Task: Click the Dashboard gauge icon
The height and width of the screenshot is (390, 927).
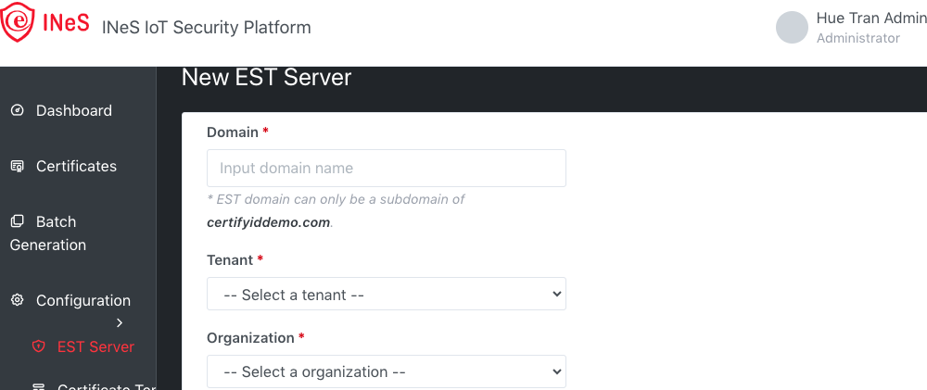Action: point(17,111)
